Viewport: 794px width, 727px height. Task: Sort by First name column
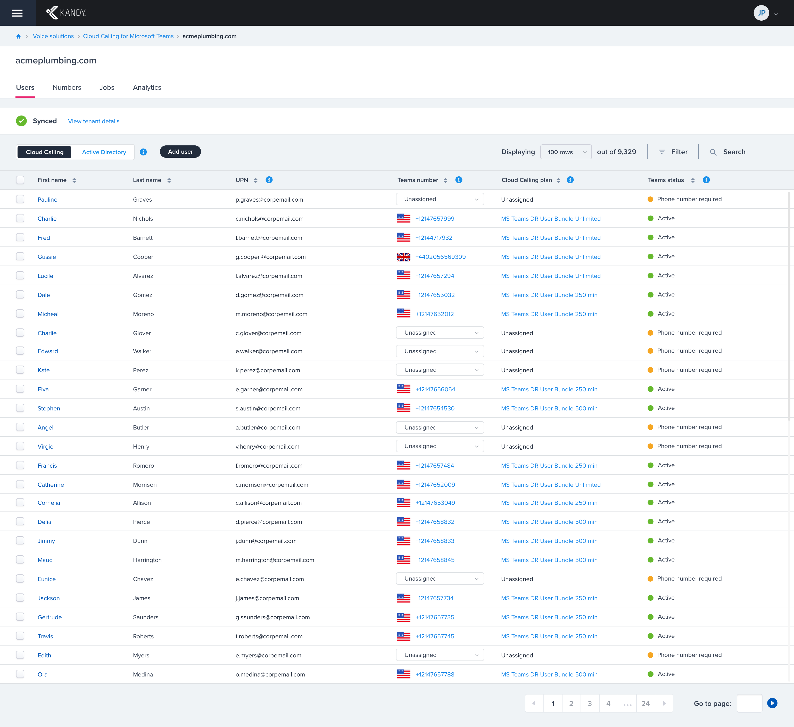74,180
